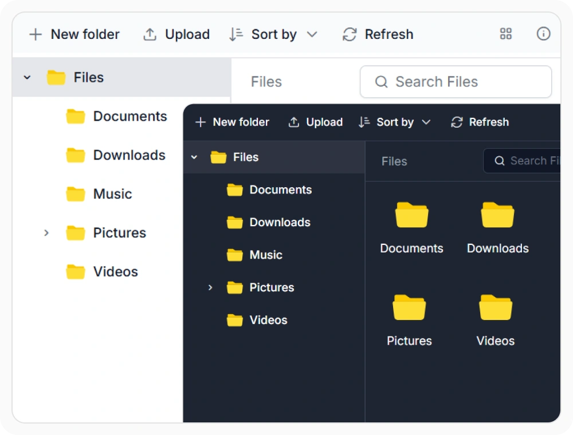Open the large Downloads folder in dark window grid
The image size is (573, 435).
(497, 215)
